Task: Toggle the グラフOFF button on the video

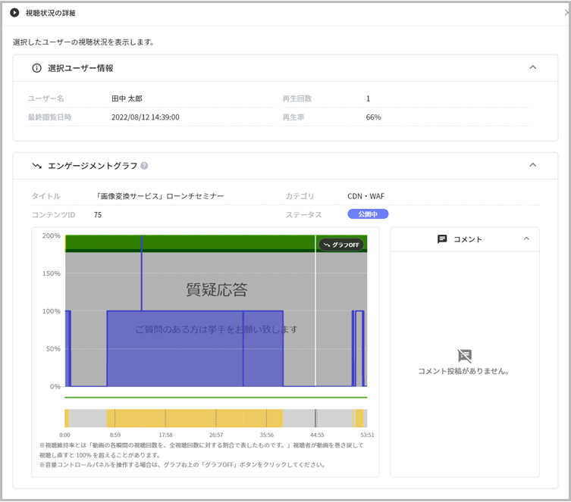Action: tap(341, 245)
